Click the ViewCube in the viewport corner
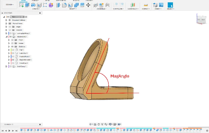This screenshot has height=133, width=209. (201, 20)
